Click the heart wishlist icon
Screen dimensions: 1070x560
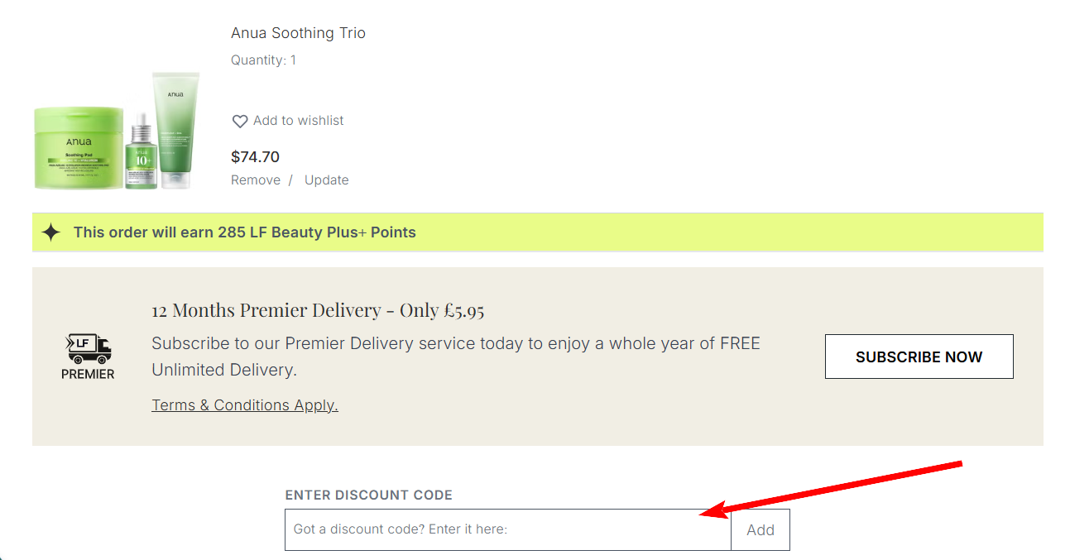(x=240, y=121)
